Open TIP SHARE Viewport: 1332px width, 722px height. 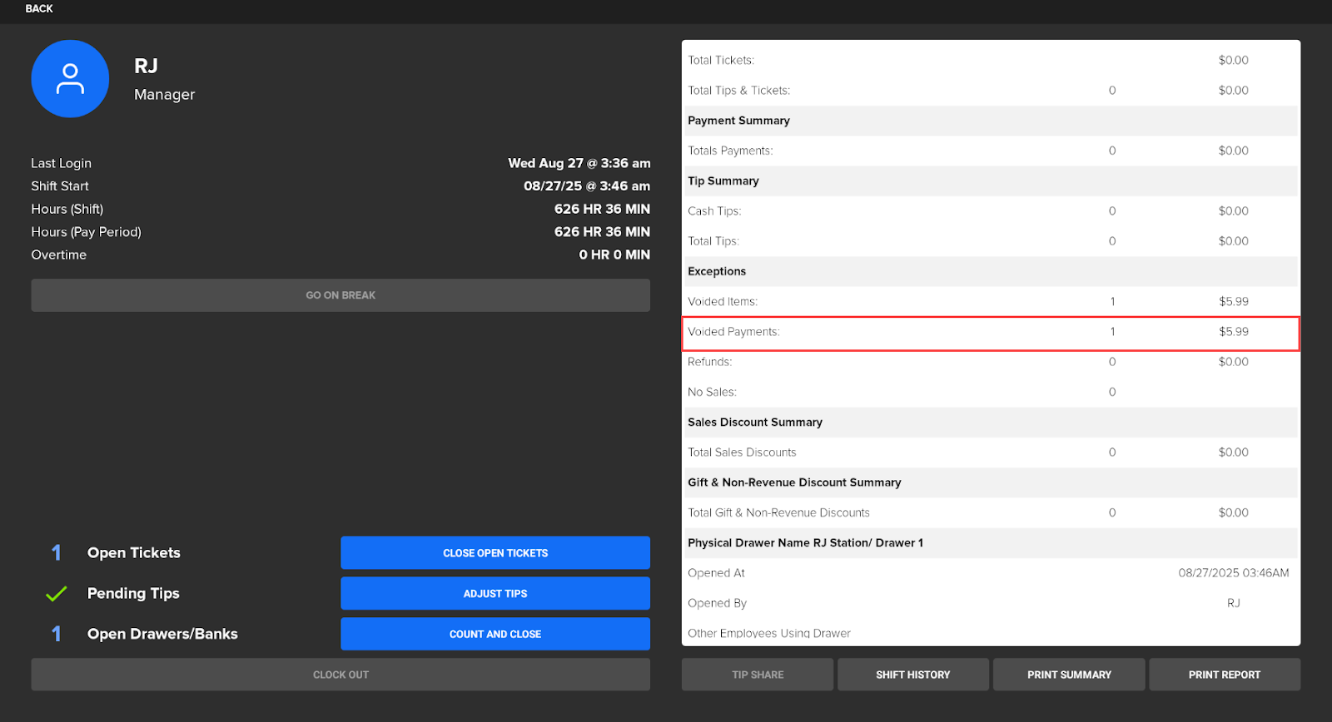tap(757, 675)
